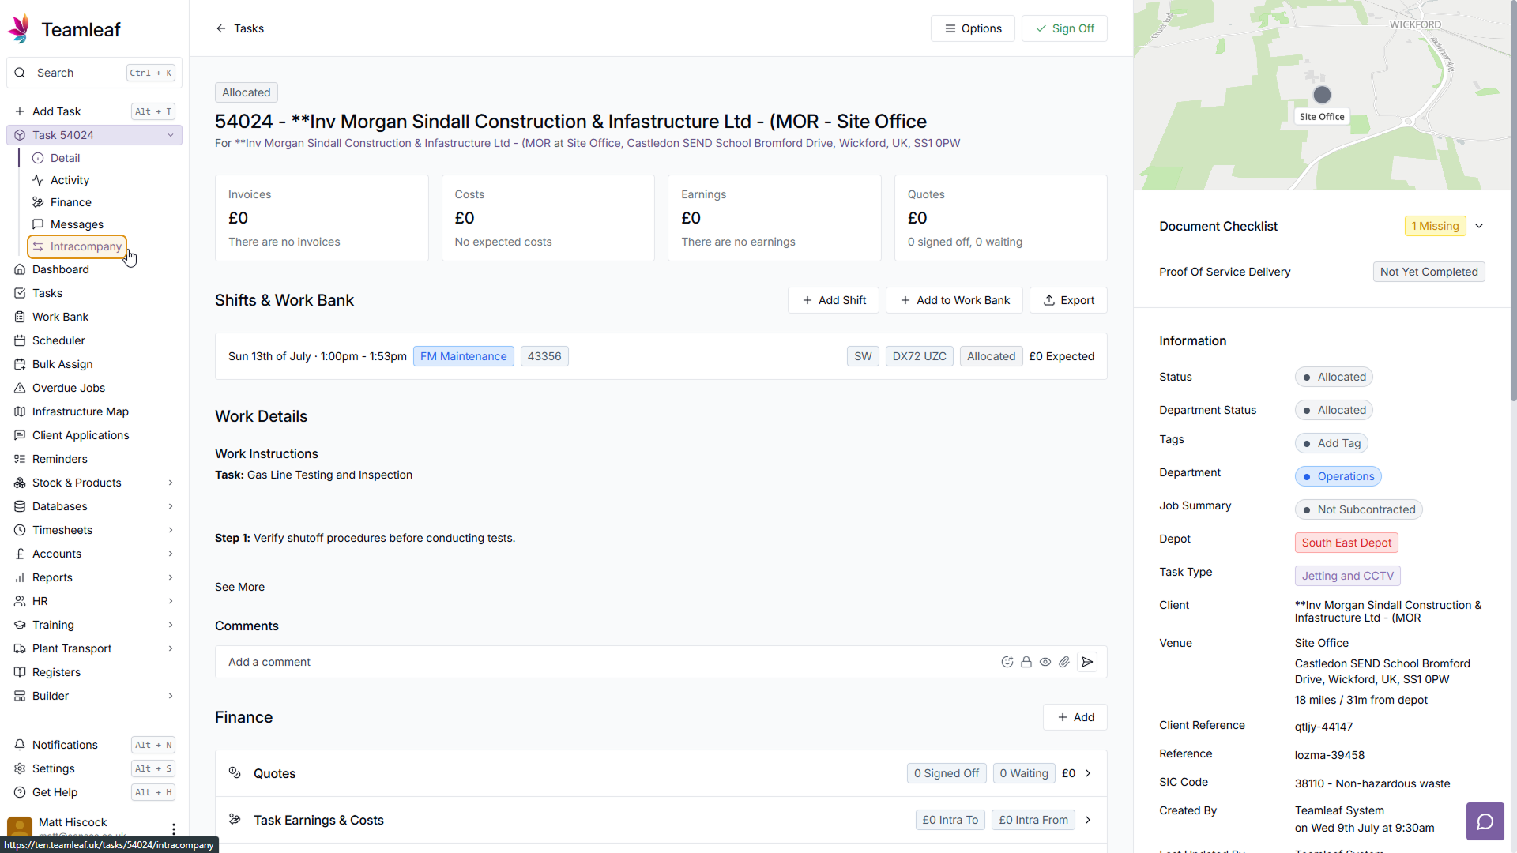Screen dimensions: 1517x853
Task: Select Finance under Task 54024
Action: pyautogui.click(x=70, y=202)
